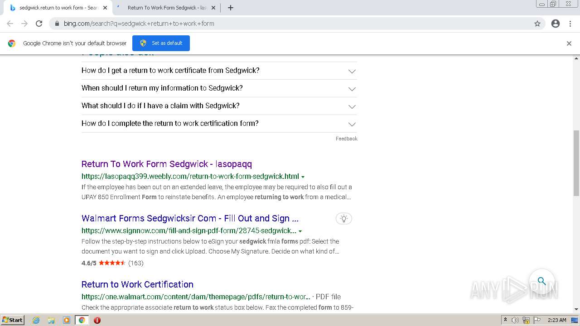
Task: Open the dropdown arrow beside signnow.com URL
Action: [300, 231]
